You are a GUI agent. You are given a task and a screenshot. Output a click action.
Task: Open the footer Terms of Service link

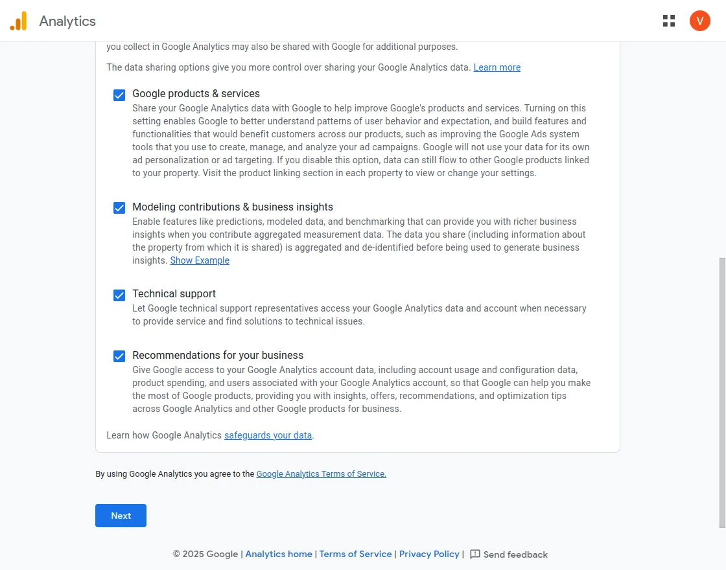[355, 554]
